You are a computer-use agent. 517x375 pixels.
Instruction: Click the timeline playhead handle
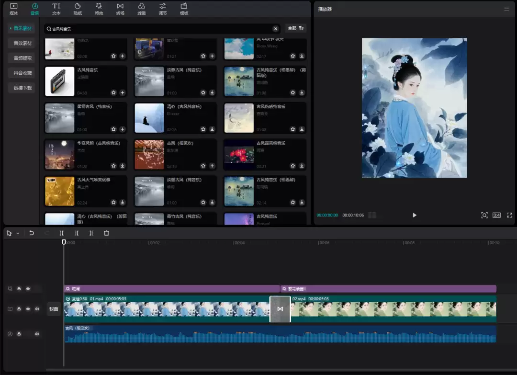click(x=64, y=242)
